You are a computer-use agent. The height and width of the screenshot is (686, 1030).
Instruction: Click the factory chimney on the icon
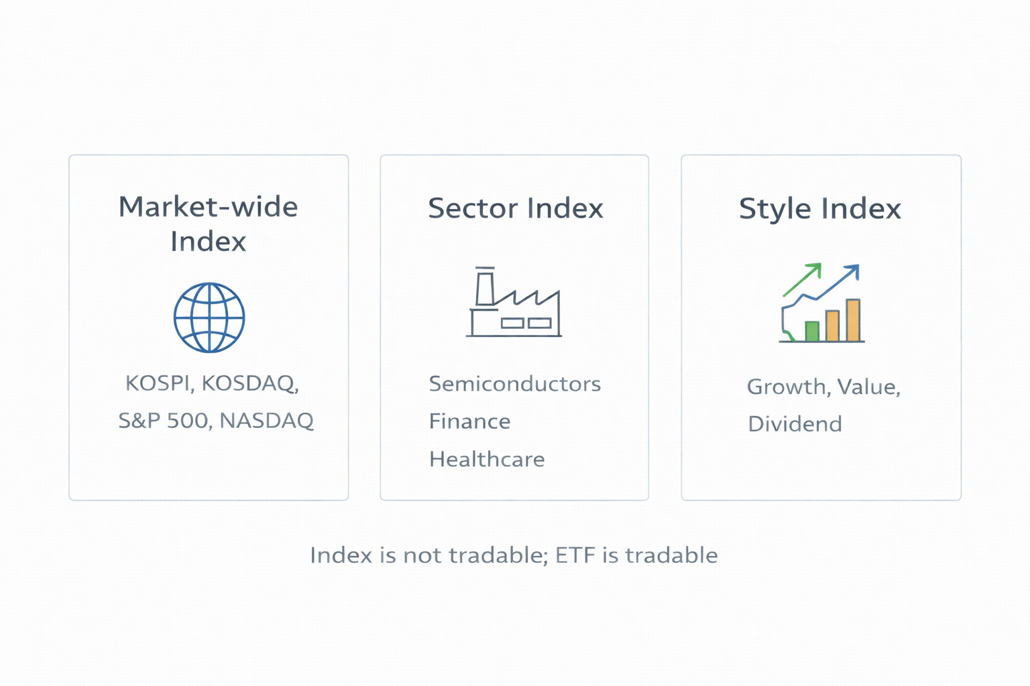pyautogui.click(x=484, y=287)
